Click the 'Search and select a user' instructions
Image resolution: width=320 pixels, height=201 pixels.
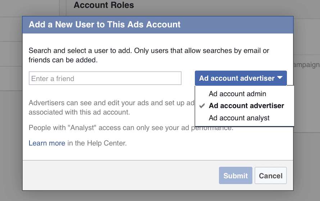point(149,55)
